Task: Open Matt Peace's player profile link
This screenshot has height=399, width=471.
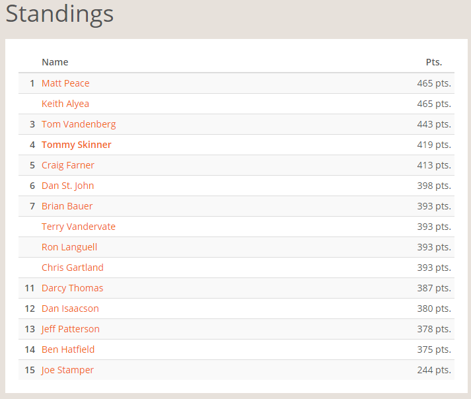Action: point(65,83)
